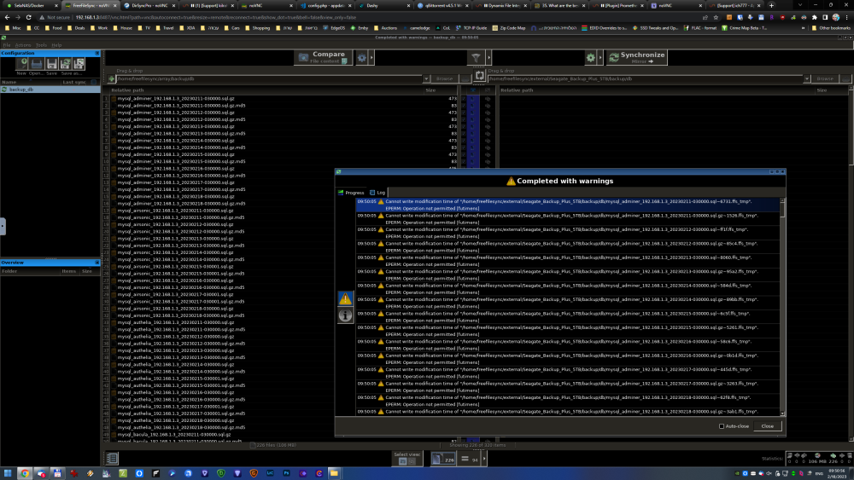
Task: Browse for the left folder
Action: (444, 78)
